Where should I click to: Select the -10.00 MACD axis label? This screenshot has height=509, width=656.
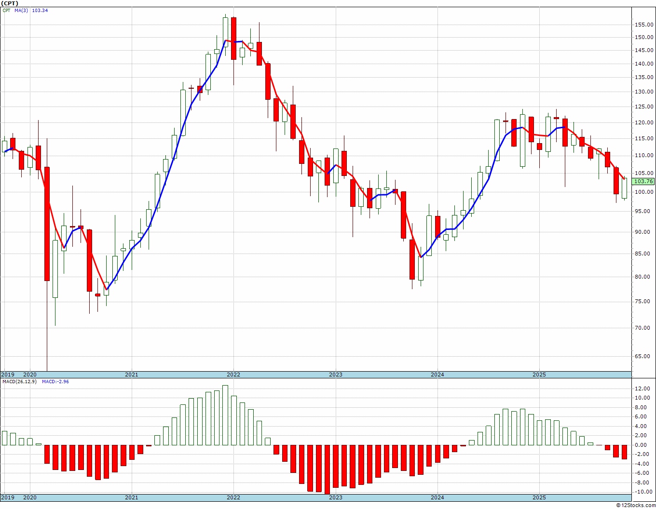(x=644, y=493)
